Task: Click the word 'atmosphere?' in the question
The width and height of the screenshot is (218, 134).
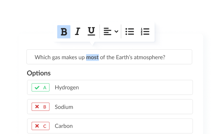Action: click(x=149, y=57)
